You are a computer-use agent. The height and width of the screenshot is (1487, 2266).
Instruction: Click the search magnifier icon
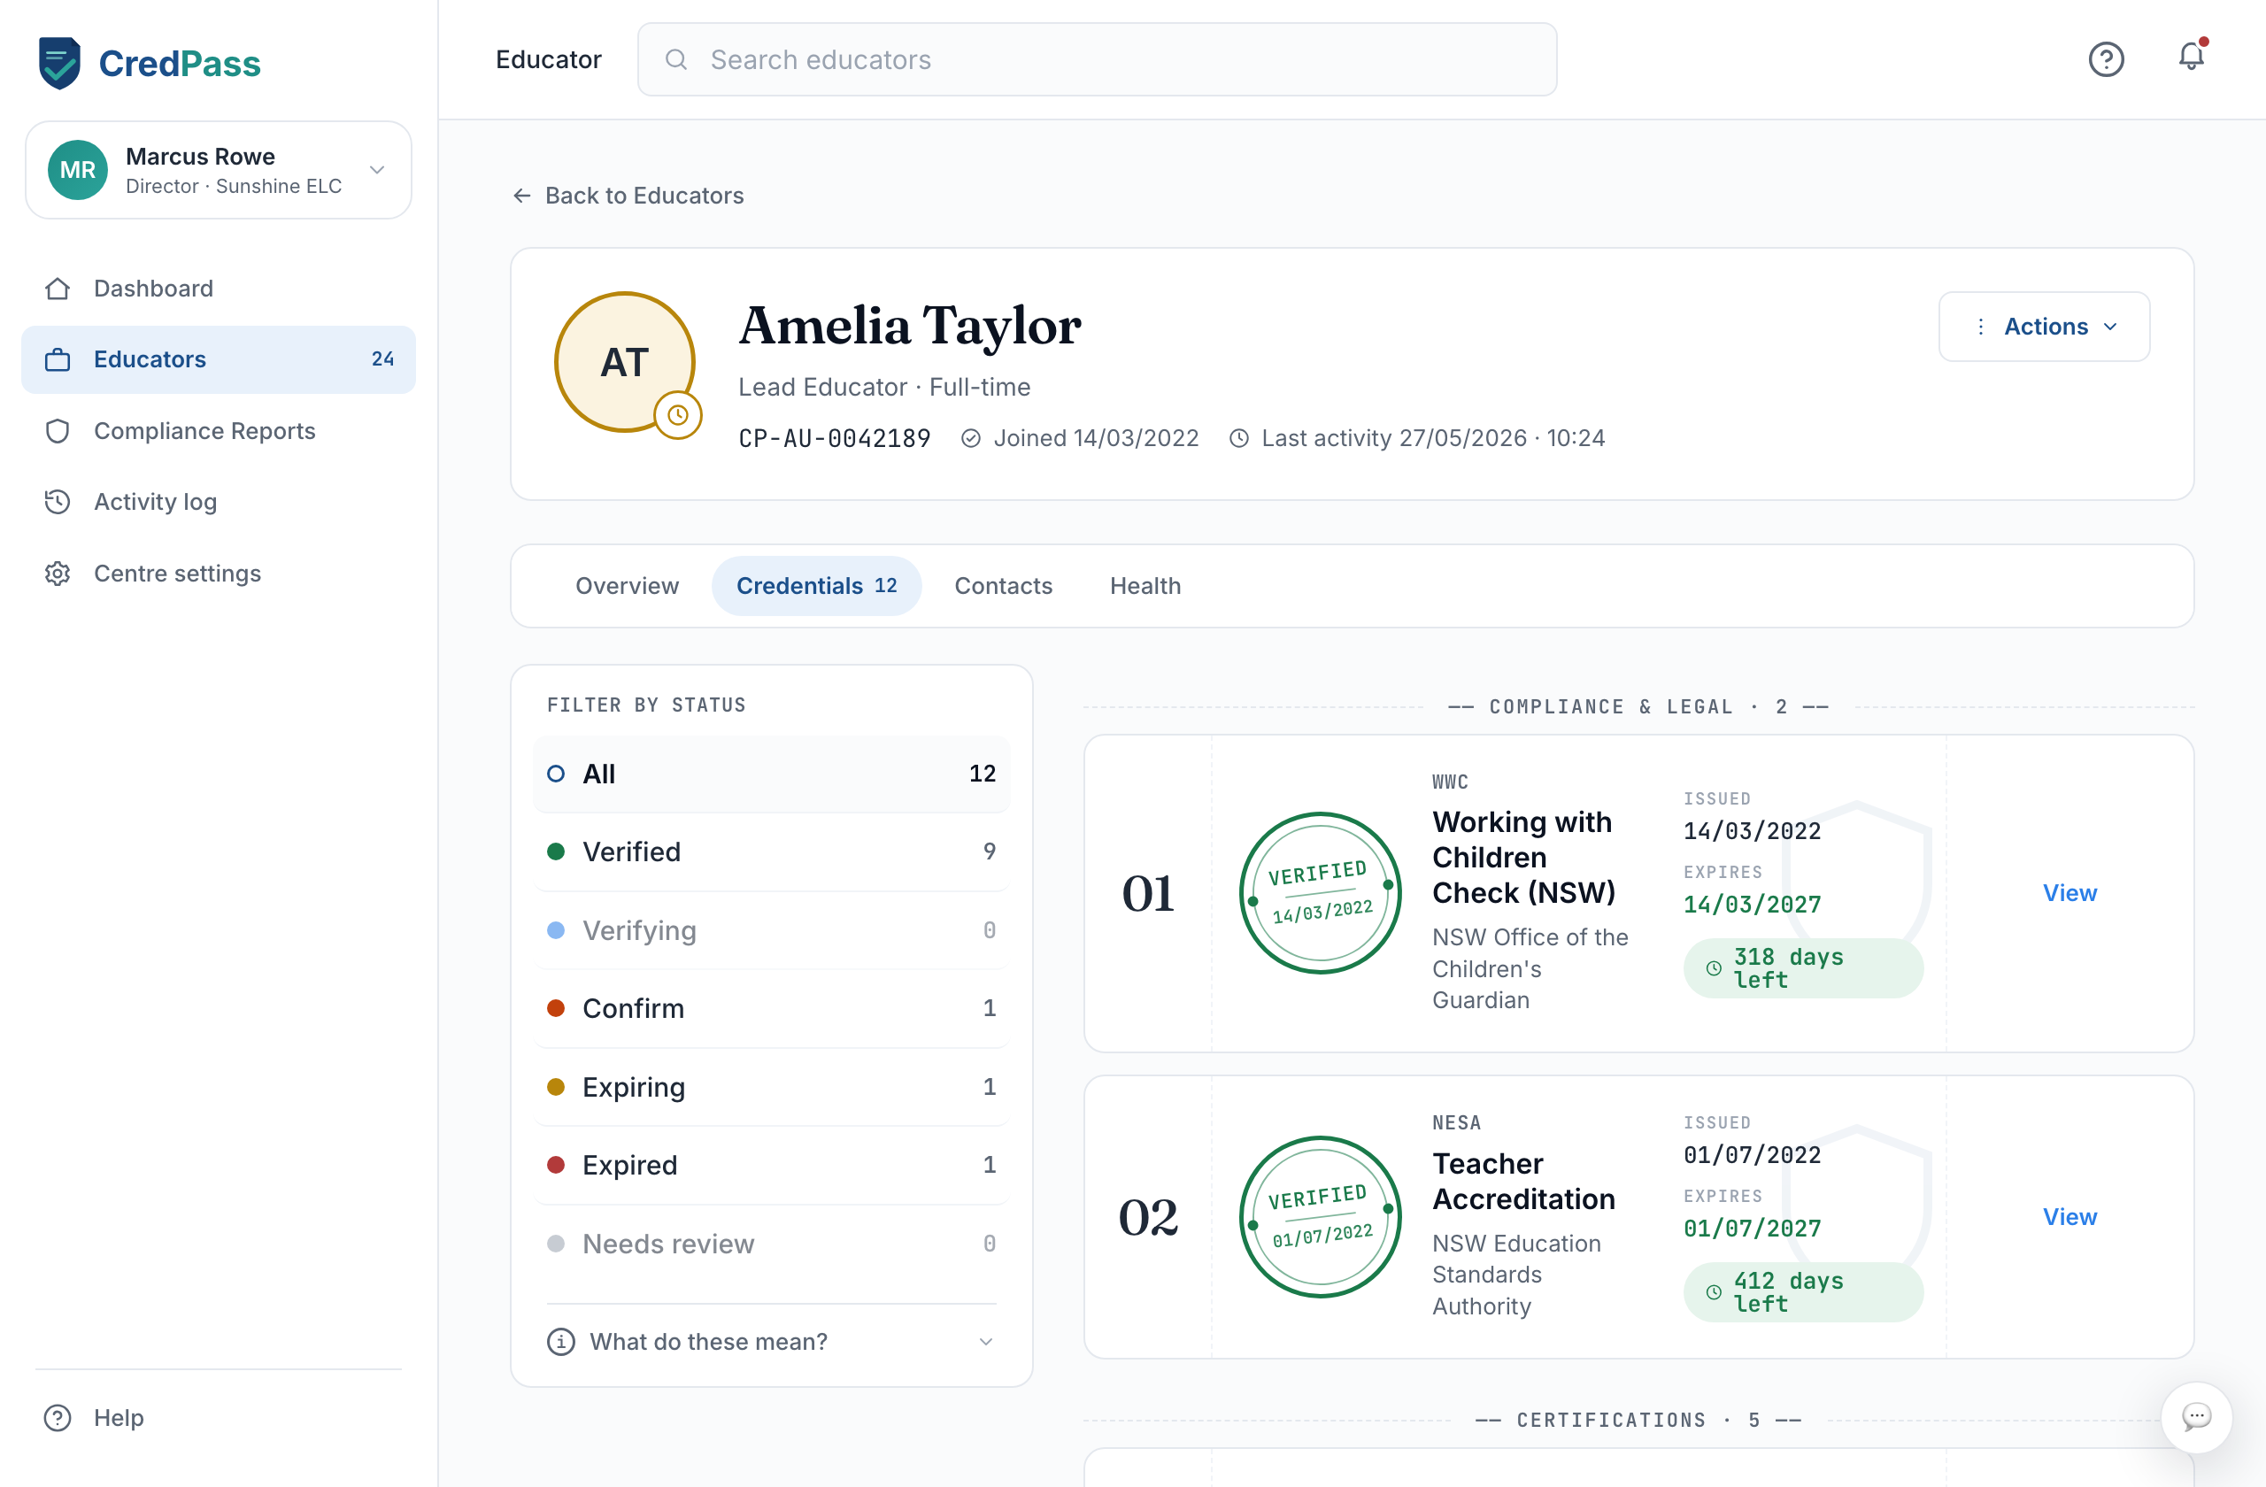click(676, 59)
